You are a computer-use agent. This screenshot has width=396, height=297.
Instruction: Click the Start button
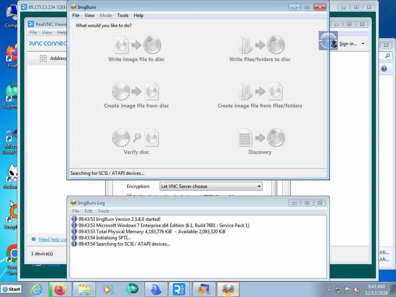coord(11,289)
